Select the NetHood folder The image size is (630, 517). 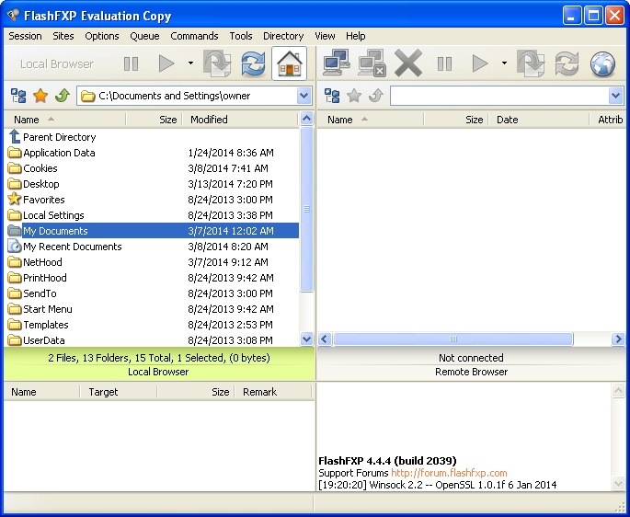point(35,262)
